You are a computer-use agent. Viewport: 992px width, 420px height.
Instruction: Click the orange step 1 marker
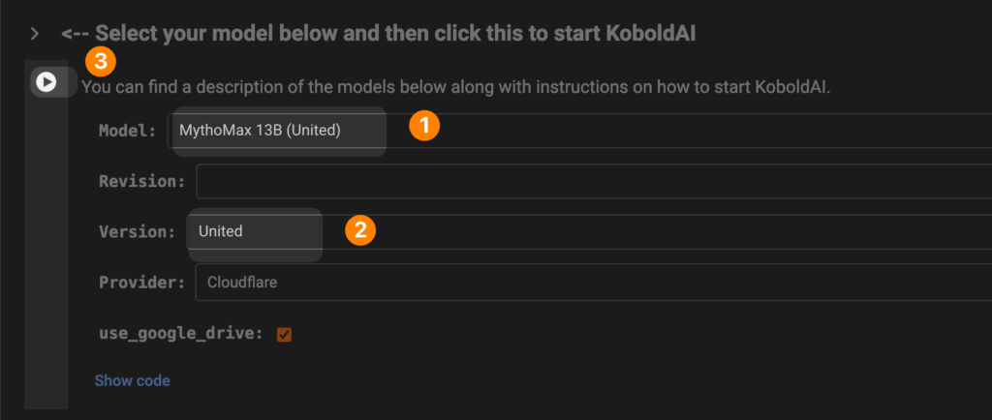[423, 127]
